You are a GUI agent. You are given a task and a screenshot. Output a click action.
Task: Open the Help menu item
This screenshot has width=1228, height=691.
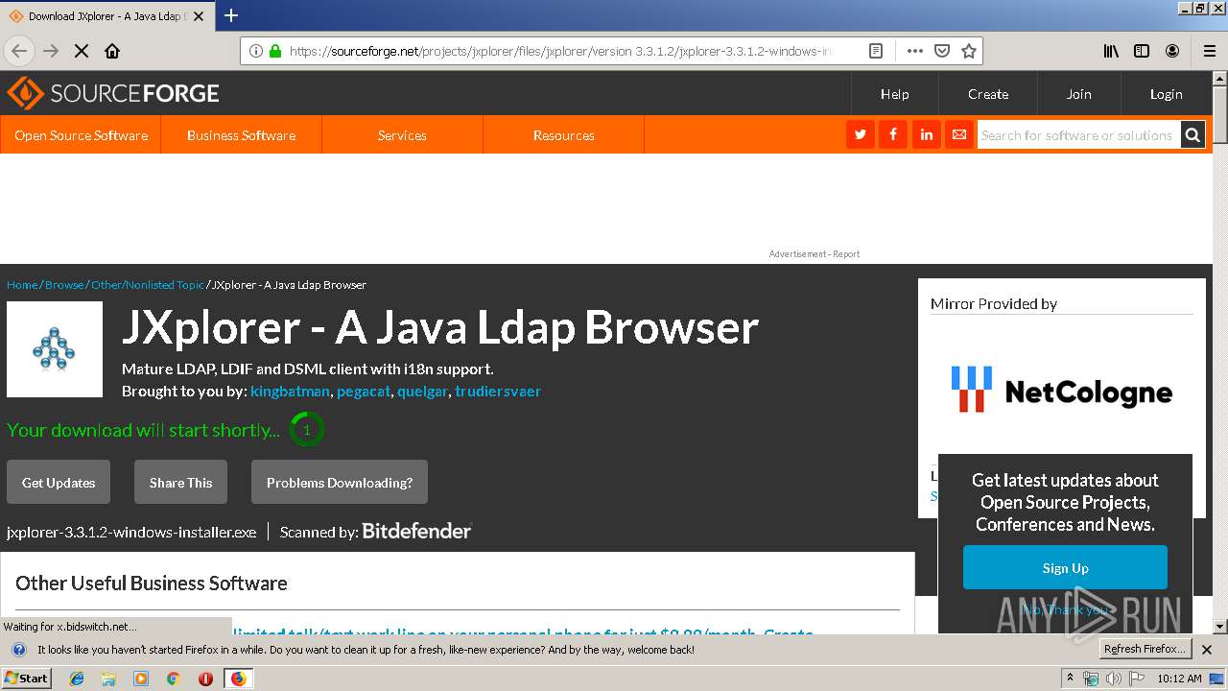[x=894, y=94]
